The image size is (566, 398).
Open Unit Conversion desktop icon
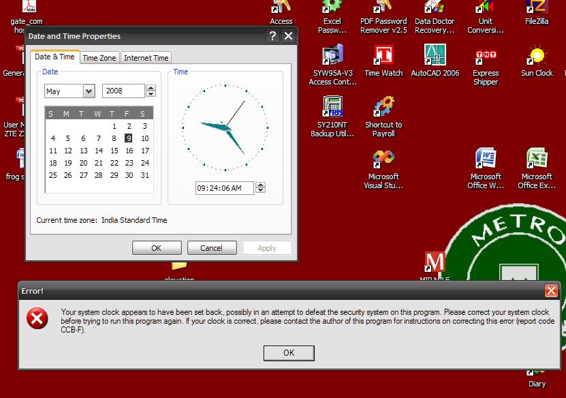point(486,16)
